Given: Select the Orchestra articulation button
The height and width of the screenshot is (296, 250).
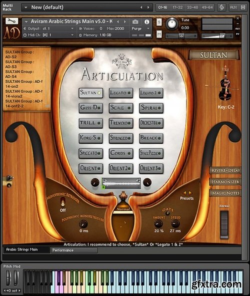Looking at the screenshot, I should point(151,123).
